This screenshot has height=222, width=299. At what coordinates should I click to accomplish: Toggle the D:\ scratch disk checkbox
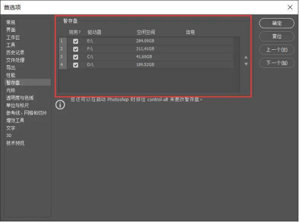click(76, 65)
